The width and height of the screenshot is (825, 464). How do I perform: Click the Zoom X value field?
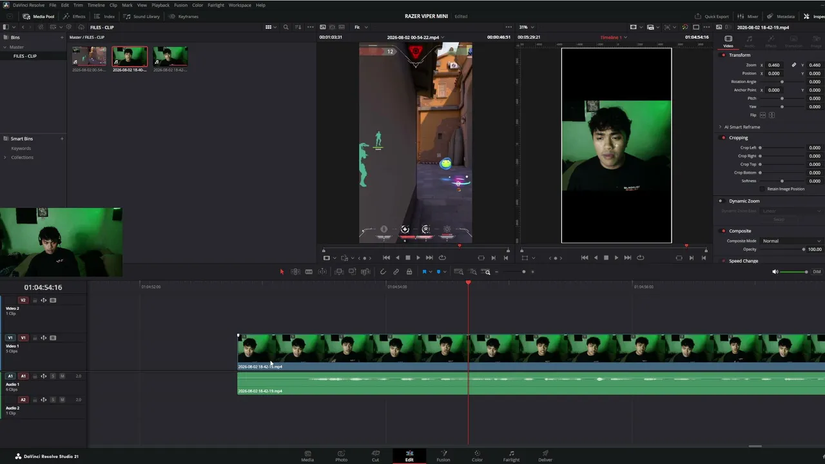774,65
